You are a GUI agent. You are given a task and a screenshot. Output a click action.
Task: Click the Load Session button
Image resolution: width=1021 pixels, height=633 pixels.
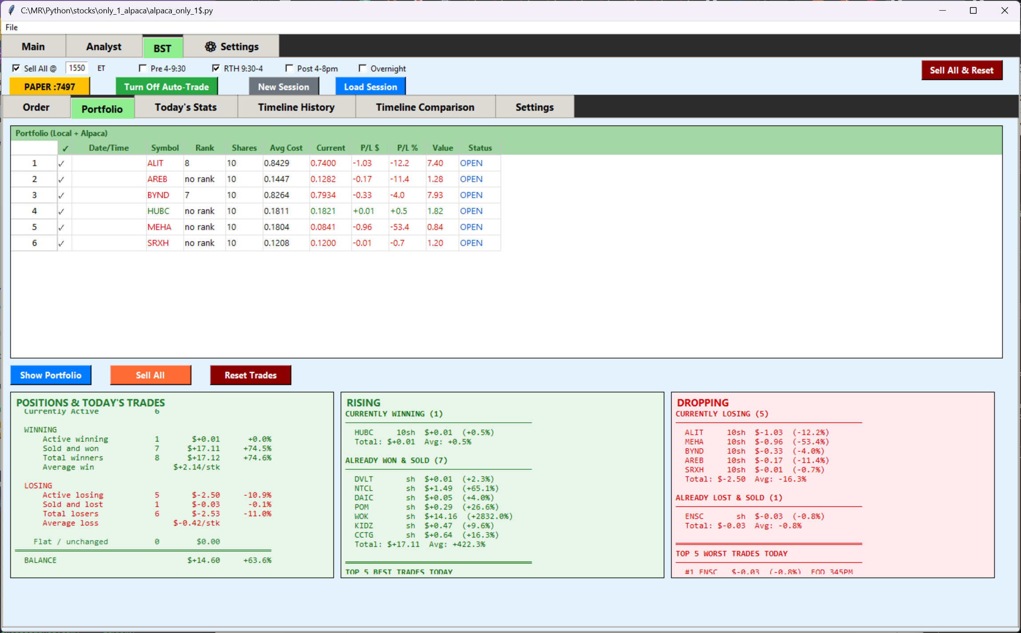[x=370, y=87]
